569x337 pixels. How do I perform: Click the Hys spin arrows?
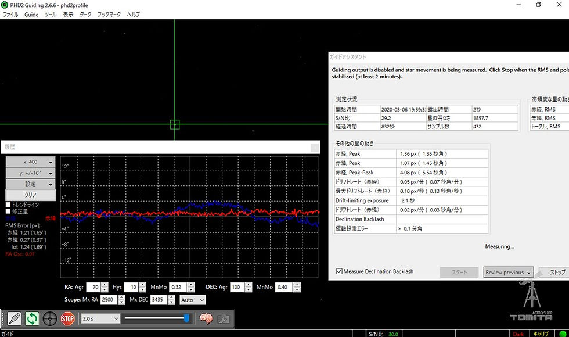pyautogui.click(x=142, y=287)
